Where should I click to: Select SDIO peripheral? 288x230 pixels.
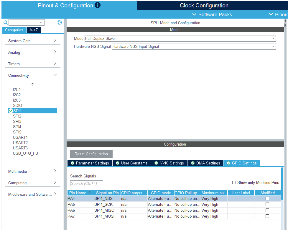17,106
